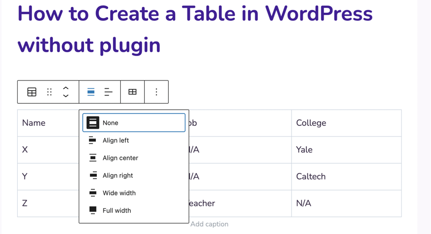Move block down with the down chevron
Screen dimensions: 431x234
(66, 96)
